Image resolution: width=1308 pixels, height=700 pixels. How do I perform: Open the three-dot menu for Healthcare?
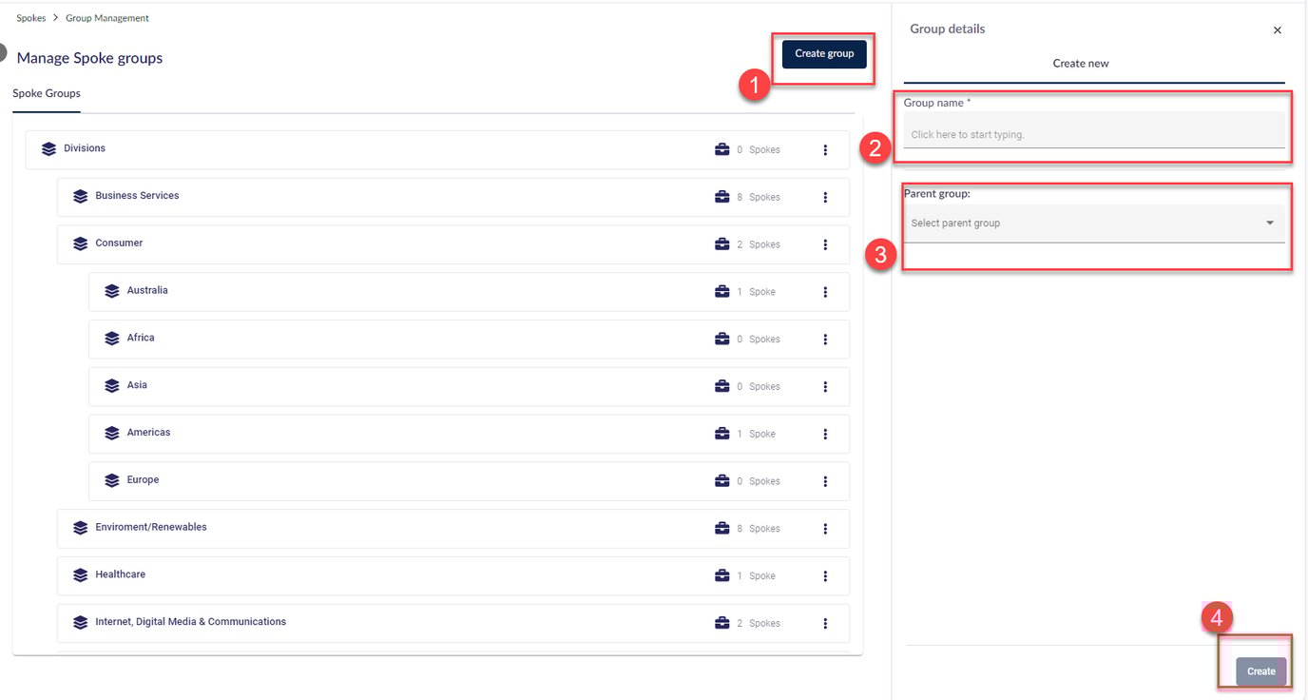[825, 575]
